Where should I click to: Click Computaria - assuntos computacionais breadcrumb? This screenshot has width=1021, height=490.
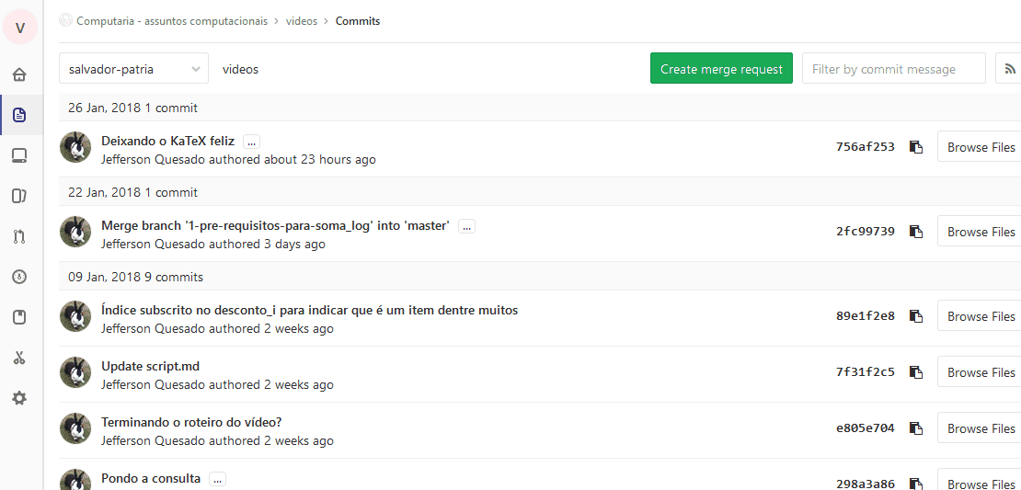coord(172,21)
